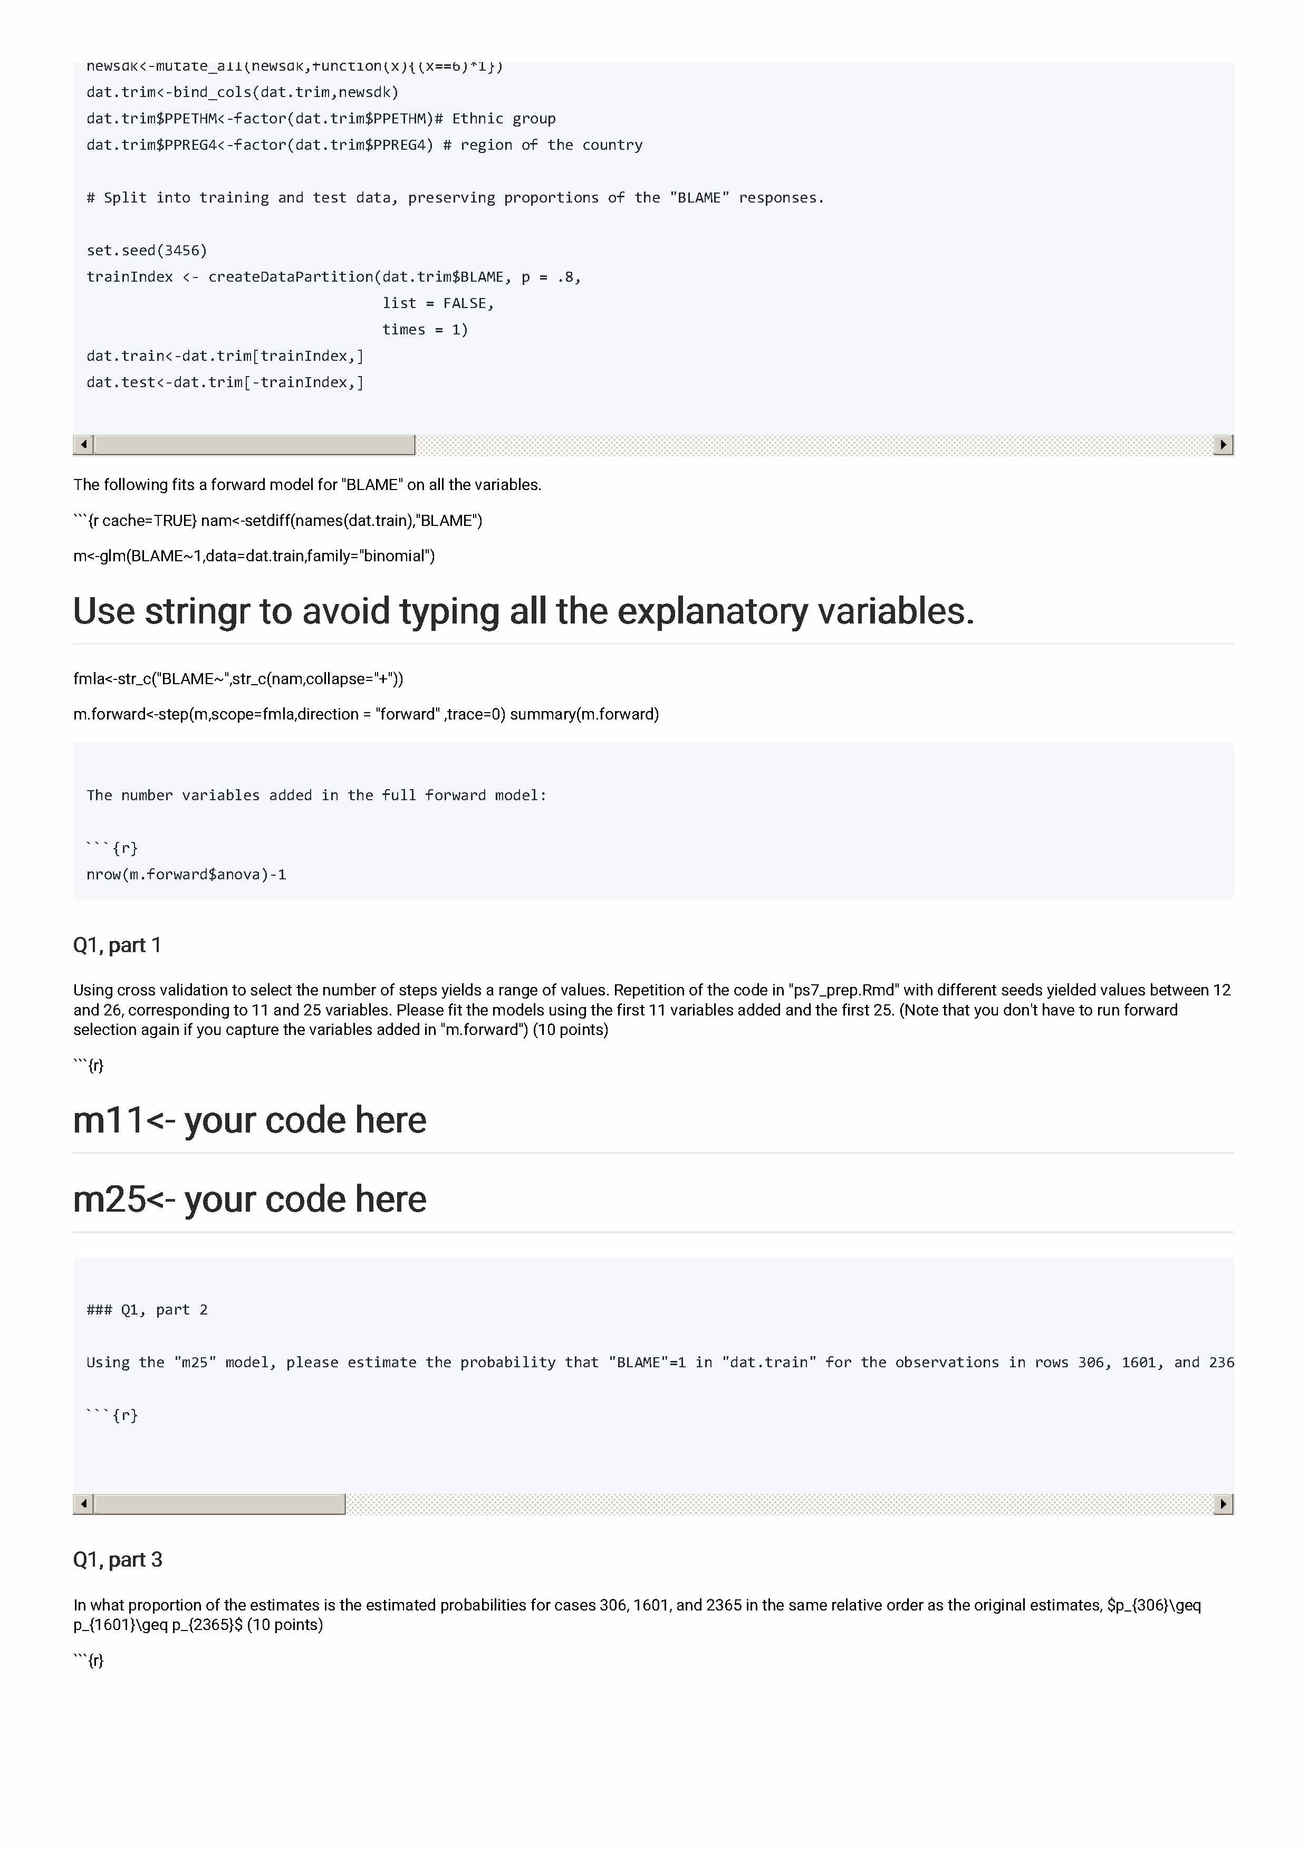Click the "Use stringr to avoid typing" heading
This screenshot has width=1308, height=1851.
pyautogui.click(x=523, y=611)
